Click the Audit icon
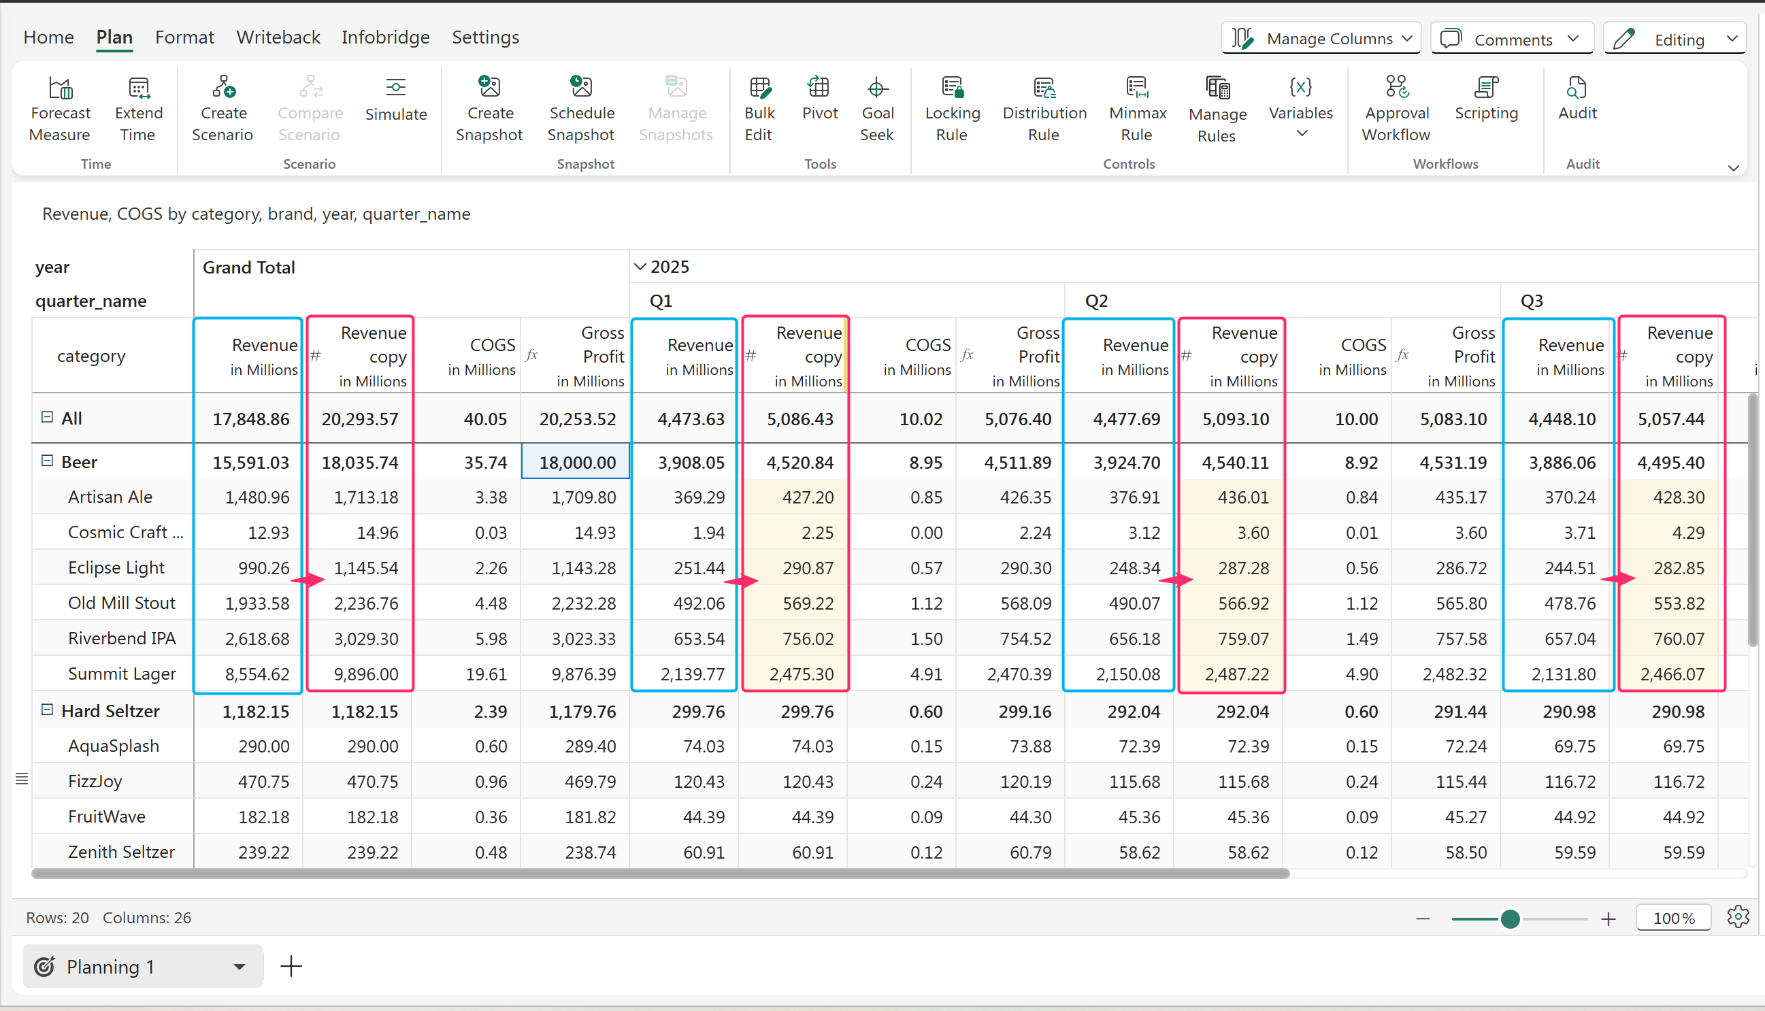Screen dimensions: 1765x1011 click(1576, 88)
